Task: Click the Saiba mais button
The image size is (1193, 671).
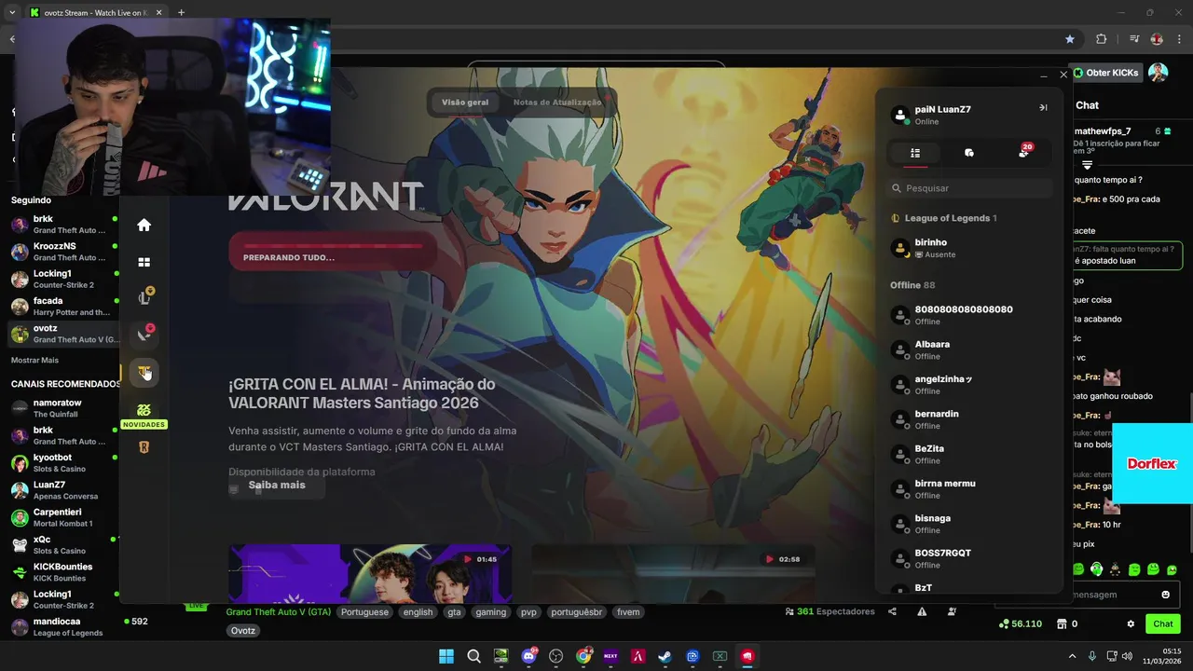Action: tap(277, 486)
